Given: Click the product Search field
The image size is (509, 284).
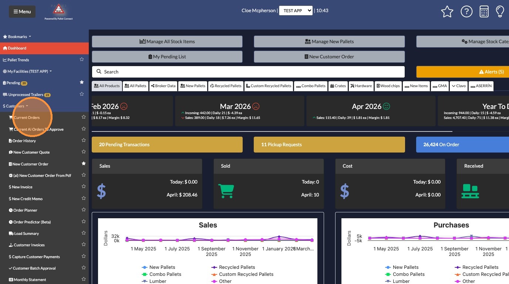Looking at the screenshot, I should [248, 72].
